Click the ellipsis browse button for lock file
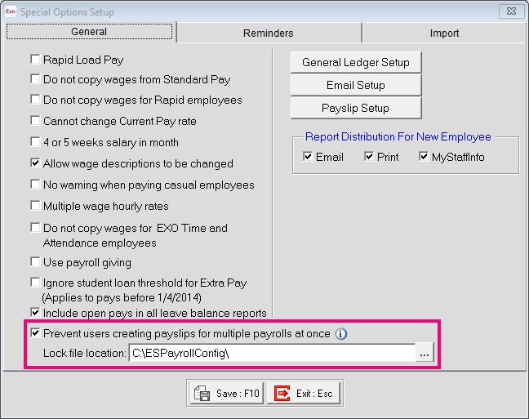 click(425, 354)
